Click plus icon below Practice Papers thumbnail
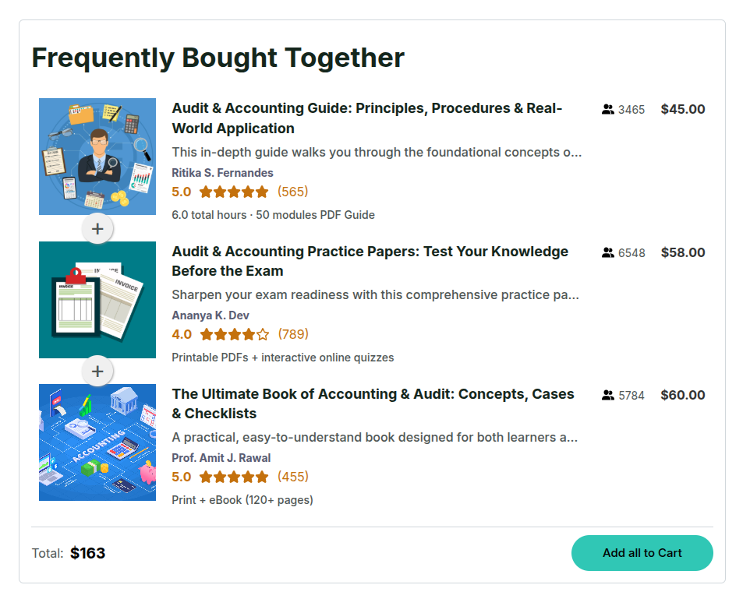This screenshot has width=750, height=606. tap(97, 372)
